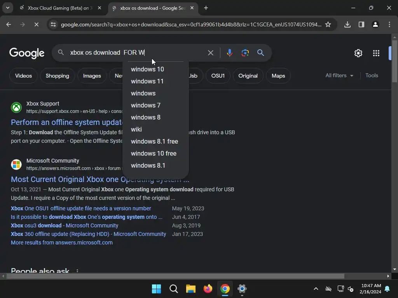The image size is (398, 298).
Task: Open the notifications bell in the tray
Action: (388, 289)
